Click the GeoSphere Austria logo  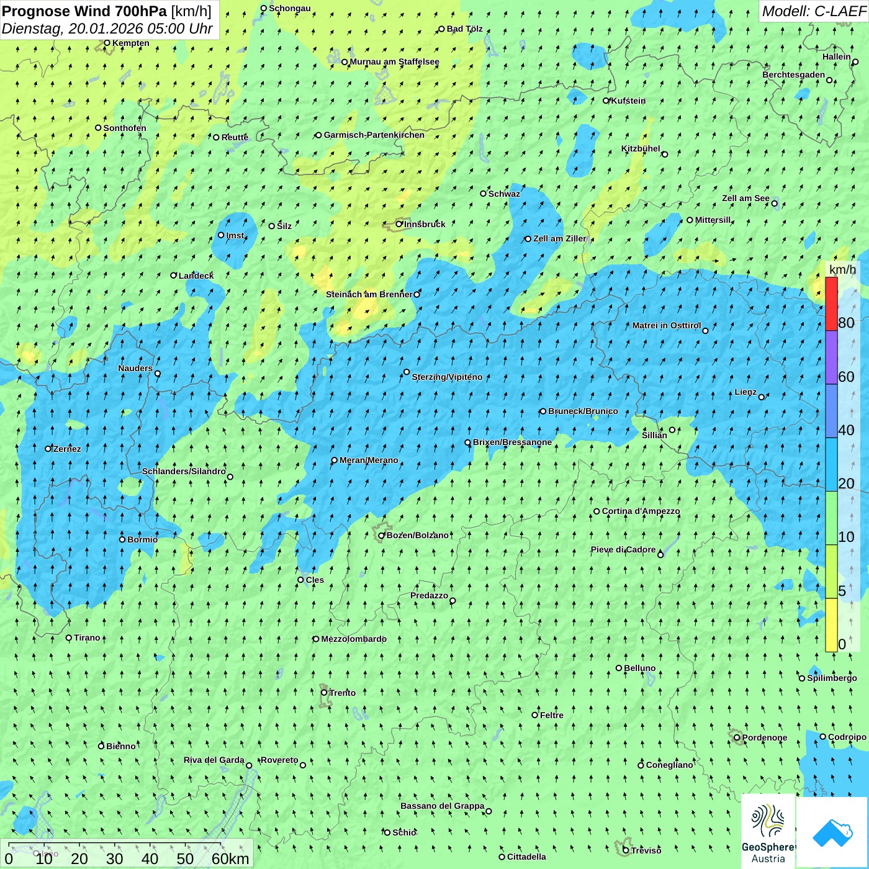[x=768, y=832]
